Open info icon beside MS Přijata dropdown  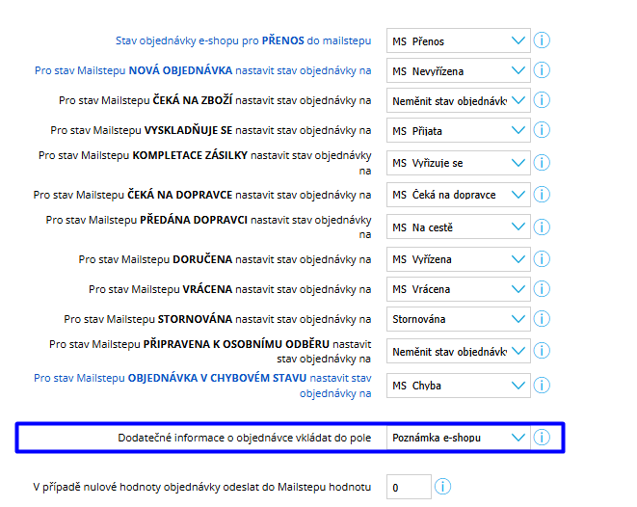tap(542, 130)
